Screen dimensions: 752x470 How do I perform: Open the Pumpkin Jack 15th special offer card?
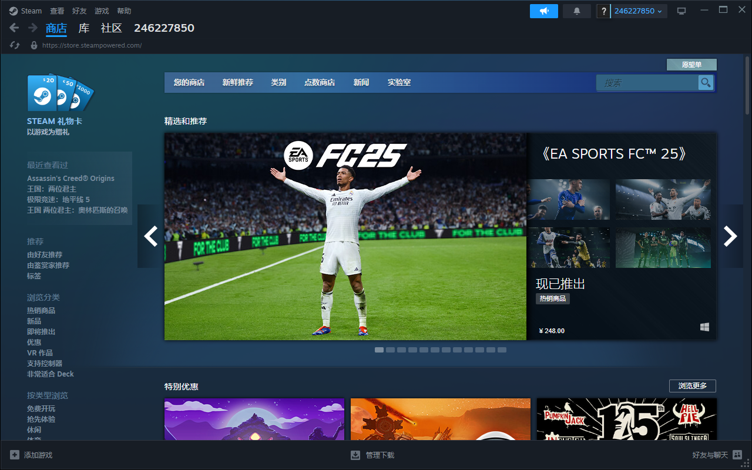(627, 419)
